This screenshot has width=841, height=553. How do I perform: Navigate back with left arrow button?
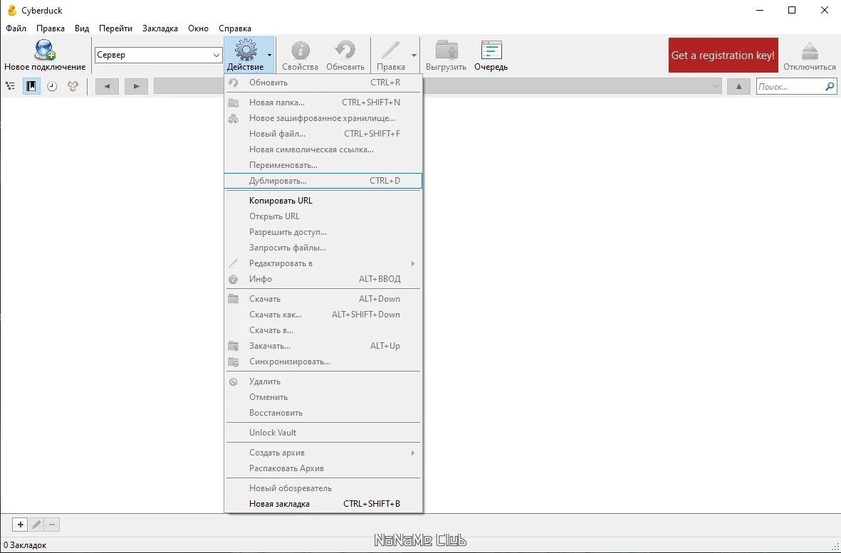107,86
